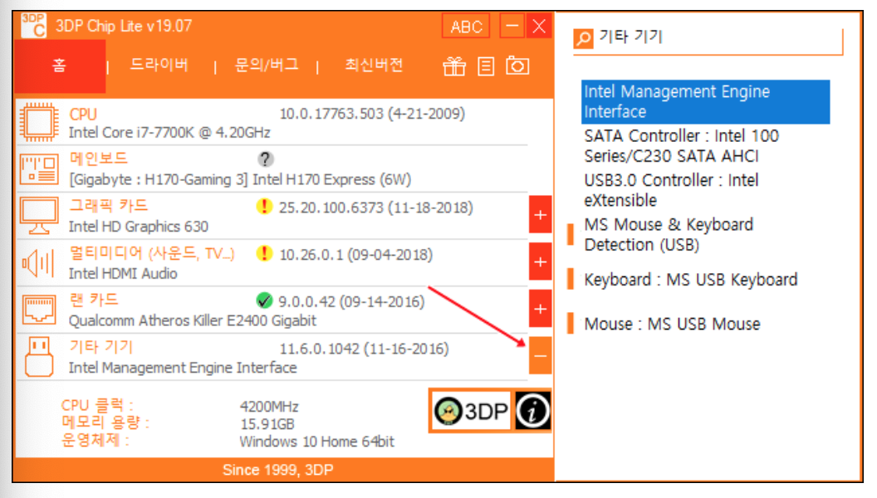877x498 pixels.
Task: Open the 문의/버그 tab
Action: click(x=267, y=65)
